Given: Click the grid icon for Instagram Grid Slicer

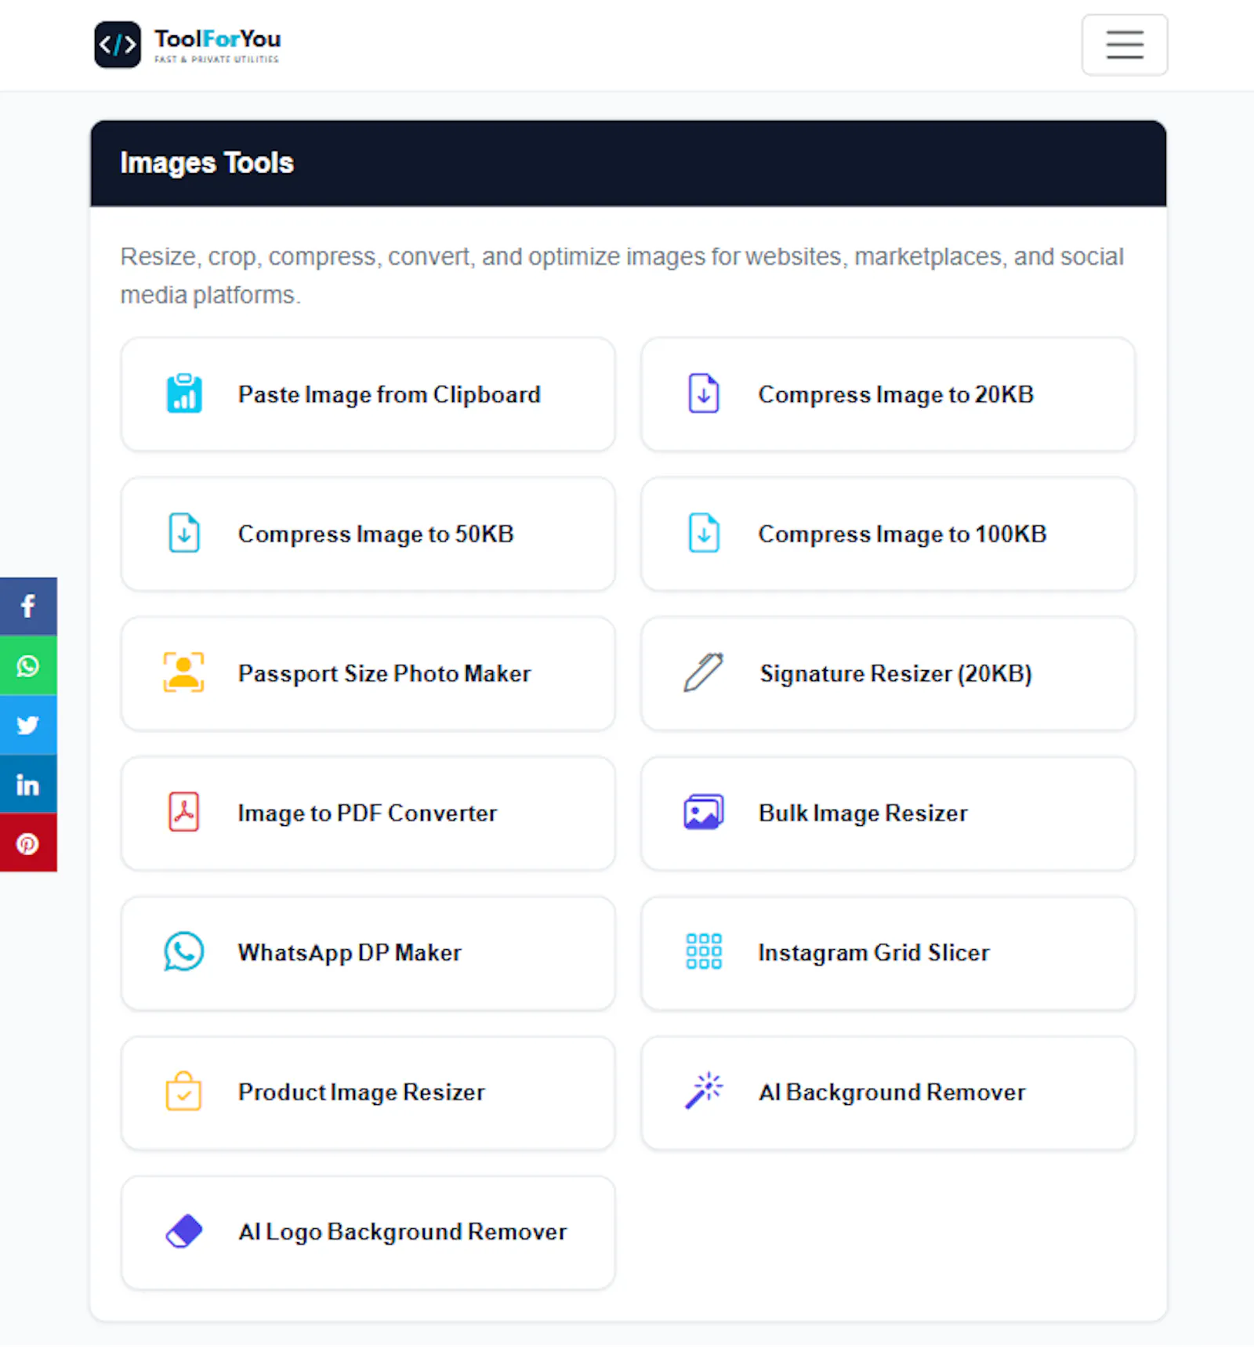Looking at the screenshot, I should point(704,951).
